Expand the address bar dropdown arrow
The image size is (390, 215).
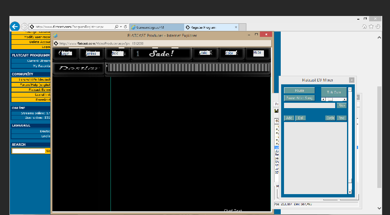(121, 27)
